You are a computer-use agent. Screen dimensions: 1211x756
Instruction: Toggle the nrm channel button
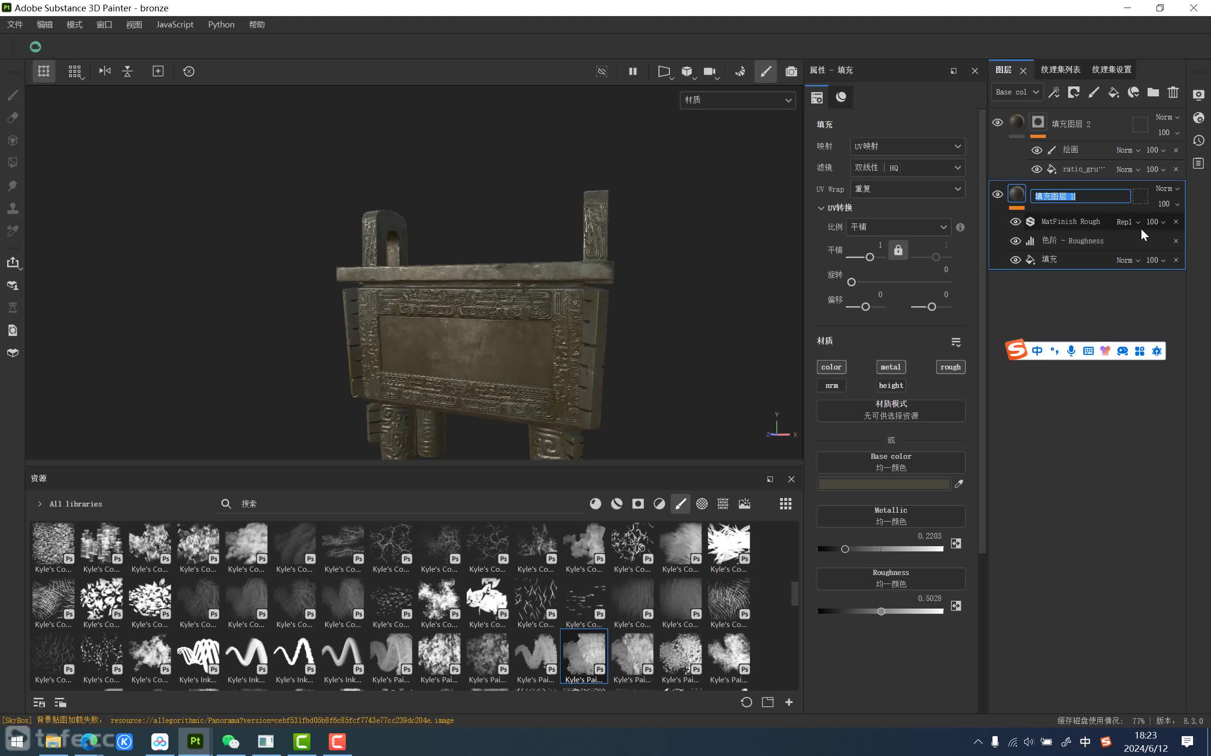coord(831,386)
